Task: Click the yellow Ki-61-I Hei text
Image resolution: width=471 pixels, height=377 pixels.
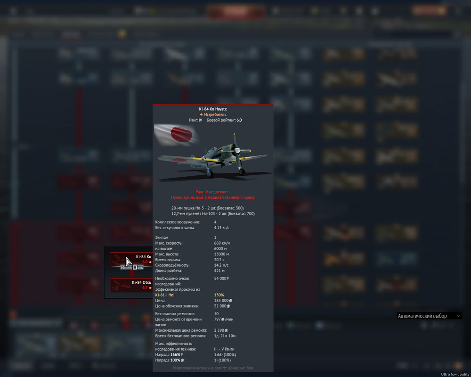Action: [164, 295]
